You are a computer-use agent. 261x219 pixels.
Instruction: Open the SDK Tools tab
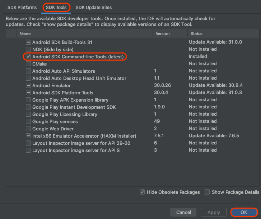(56, 7)
